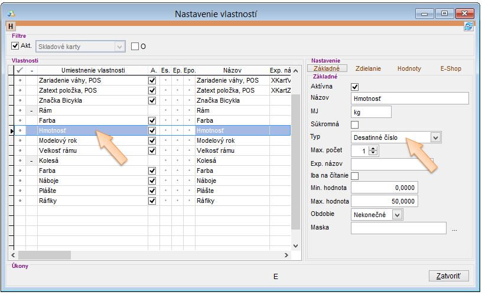
Task: Enable the Súkromná checkbox
Action: click(355, 124)
